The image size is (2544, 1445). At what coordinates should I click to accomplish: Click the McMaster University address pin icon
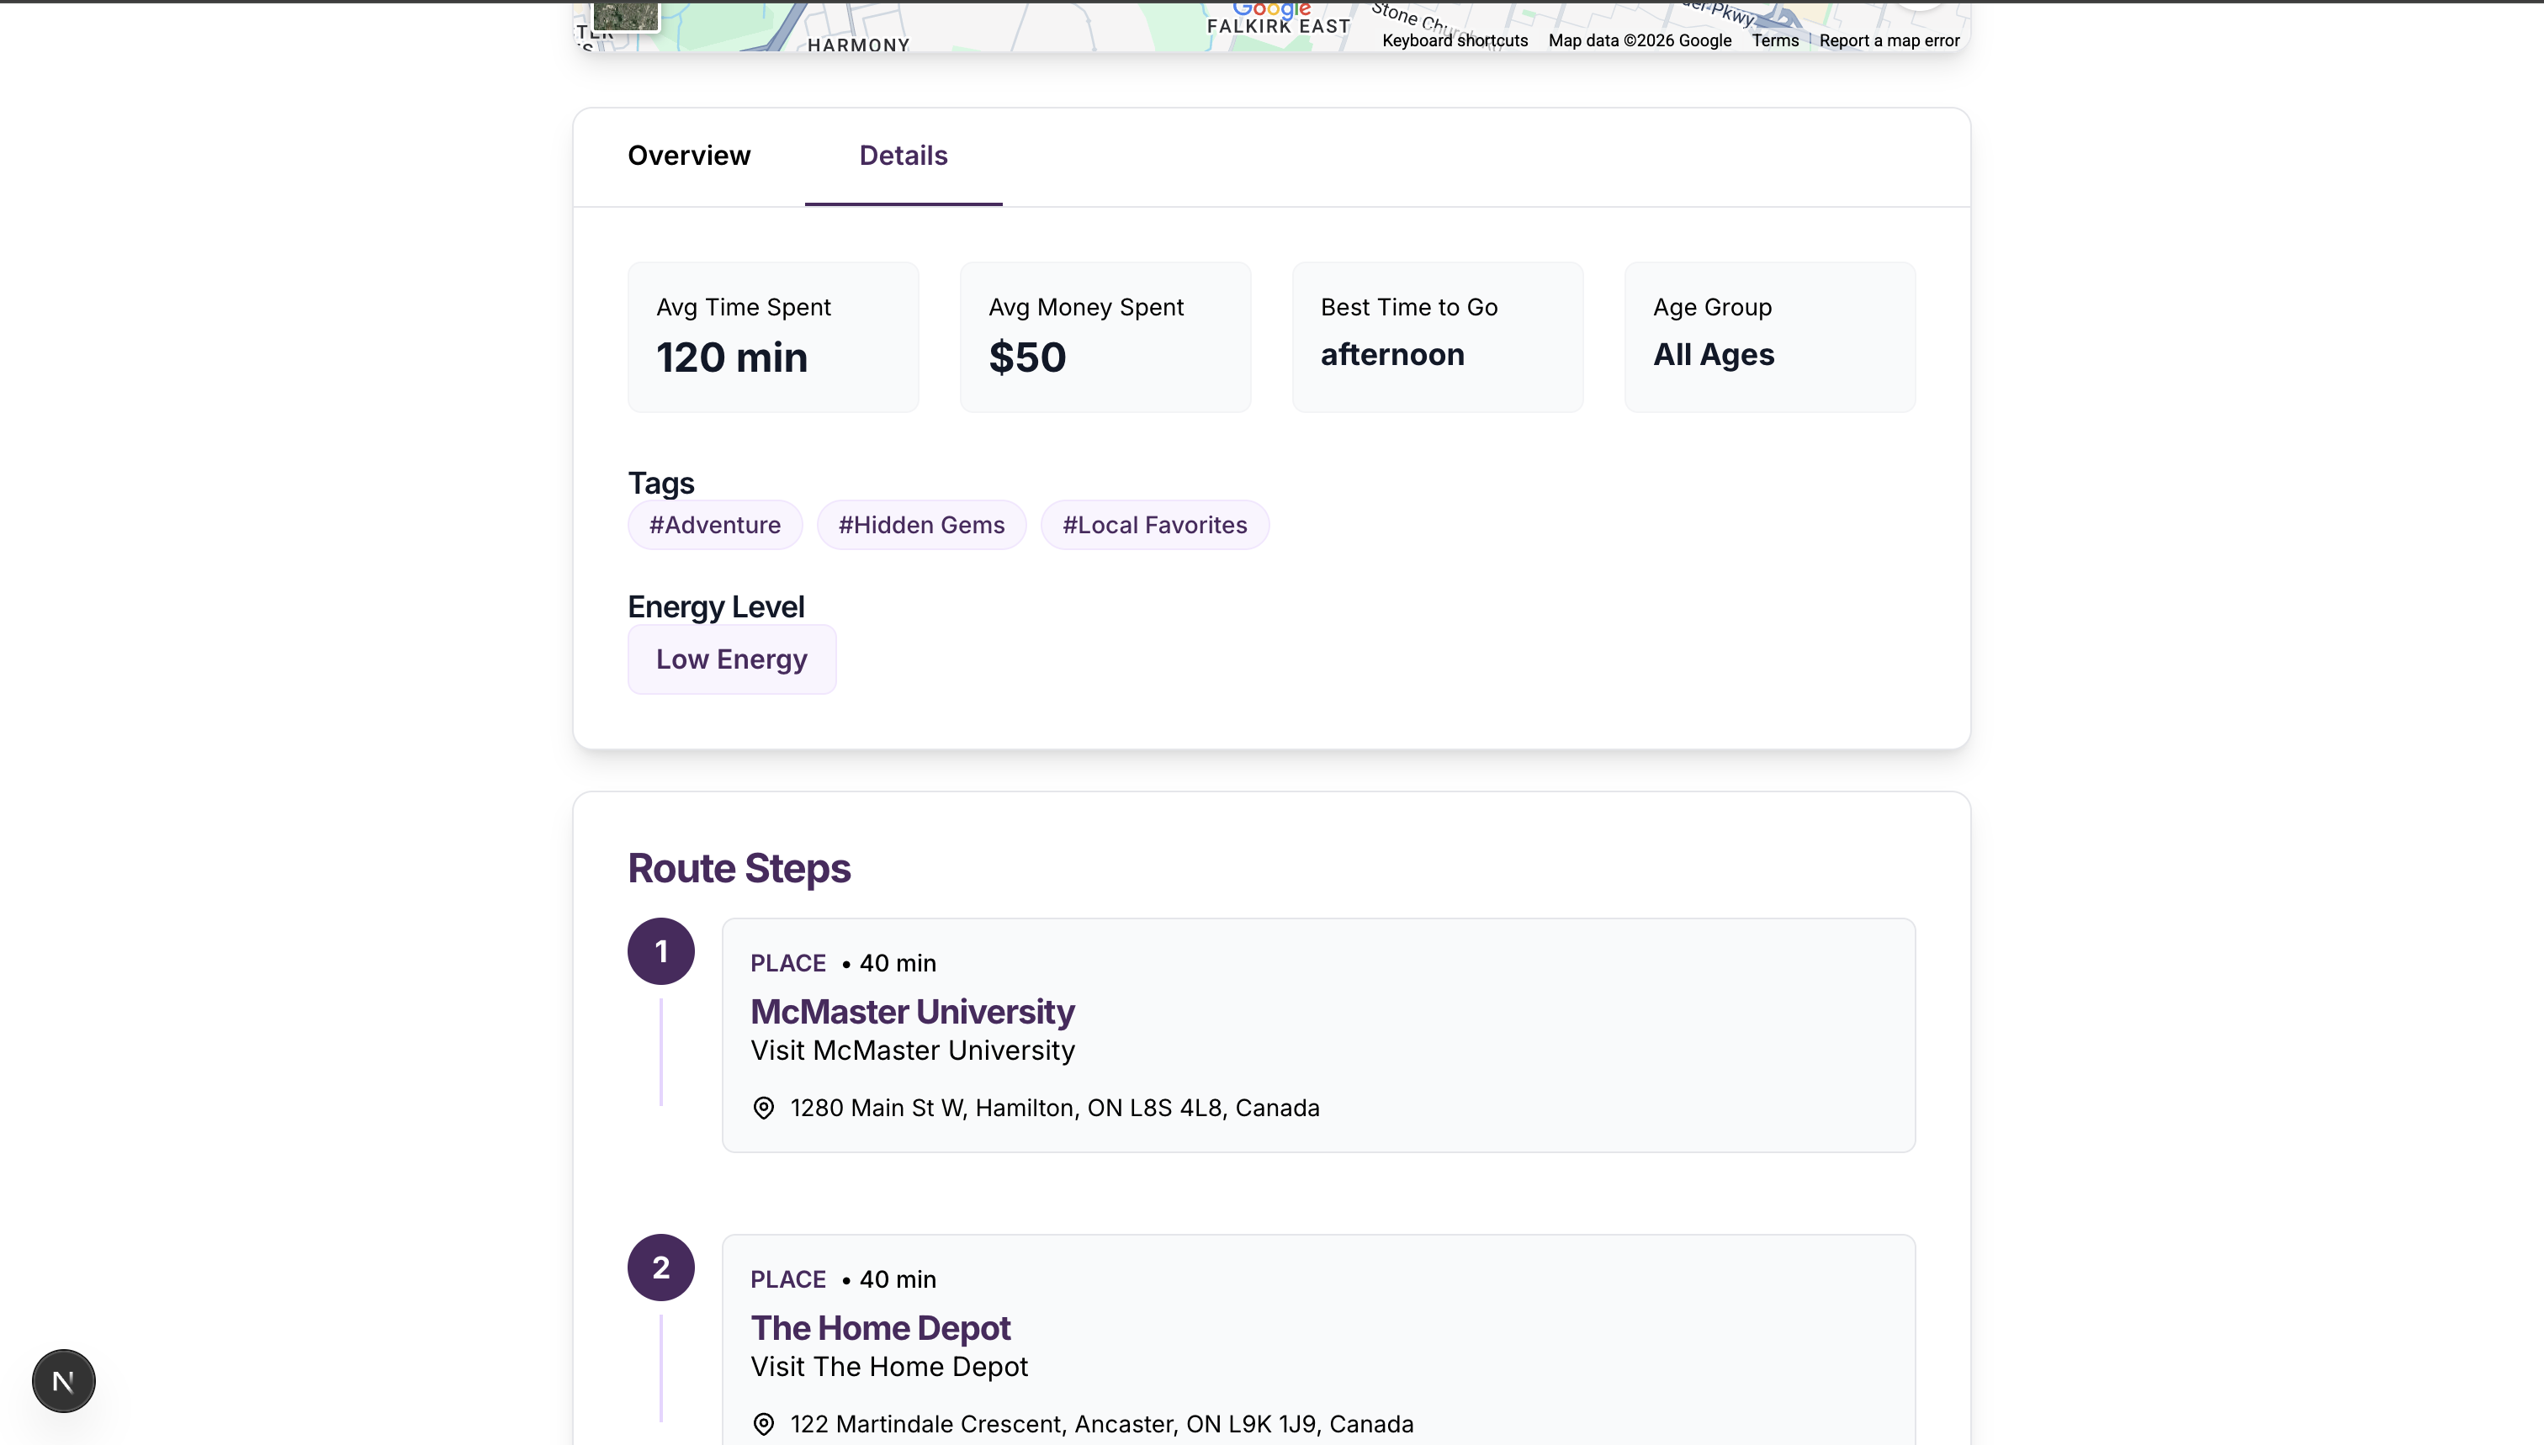(763, 1108)
